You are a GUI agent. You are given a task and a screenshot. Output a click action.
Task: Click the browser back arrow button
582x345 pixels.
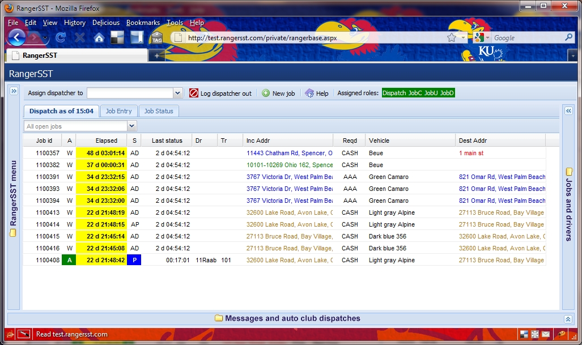pyautogui.click(x=17, y=38)
